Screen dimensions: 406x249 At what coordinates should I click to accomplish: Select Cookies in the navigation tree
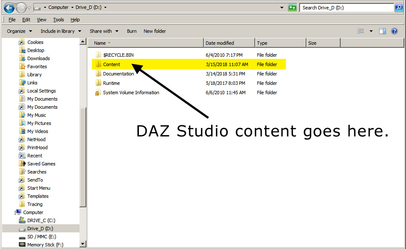35,42
